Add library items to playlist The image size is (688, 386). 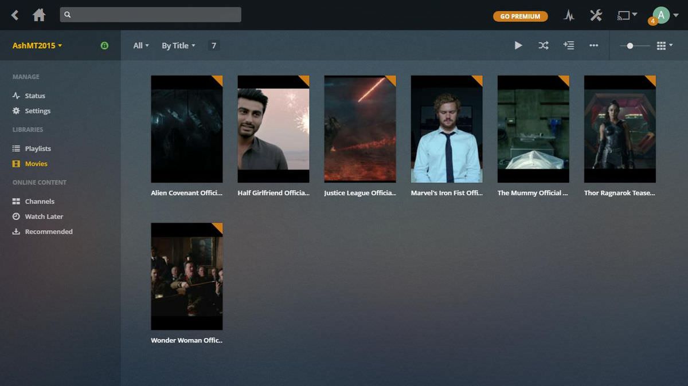coord(569,45)
